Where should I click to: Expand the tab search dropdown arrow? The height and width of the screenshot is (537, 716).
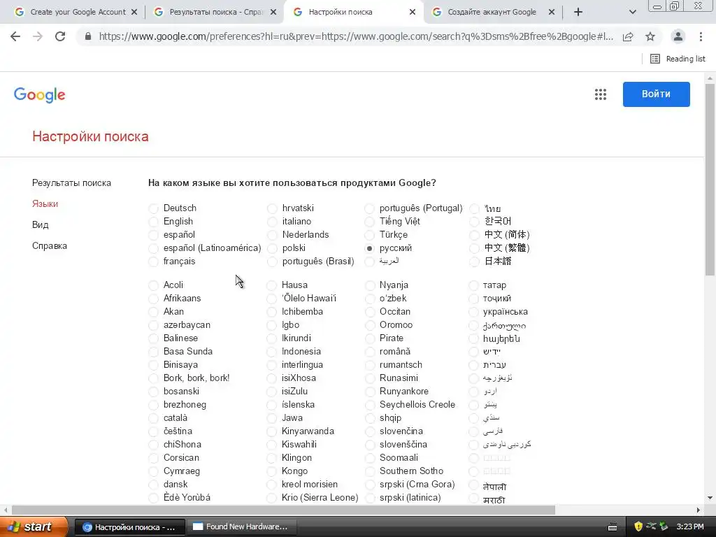632,13
